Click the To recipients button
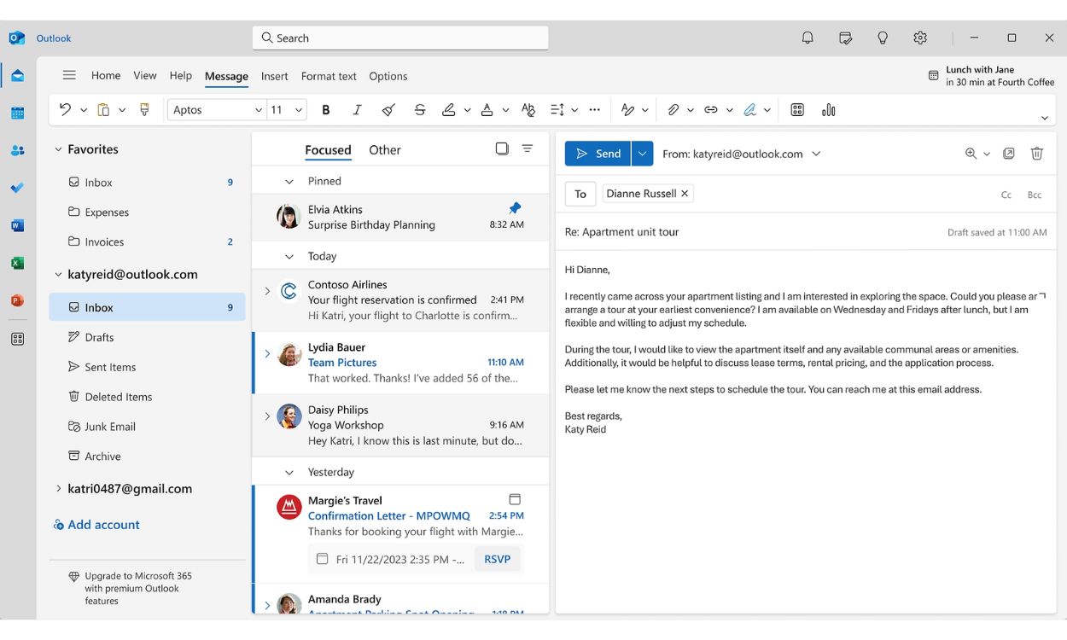The image size is (1067, 640). 580,194
